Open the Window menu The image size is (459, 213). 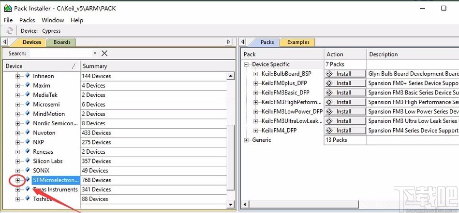(x=53, y=20)
